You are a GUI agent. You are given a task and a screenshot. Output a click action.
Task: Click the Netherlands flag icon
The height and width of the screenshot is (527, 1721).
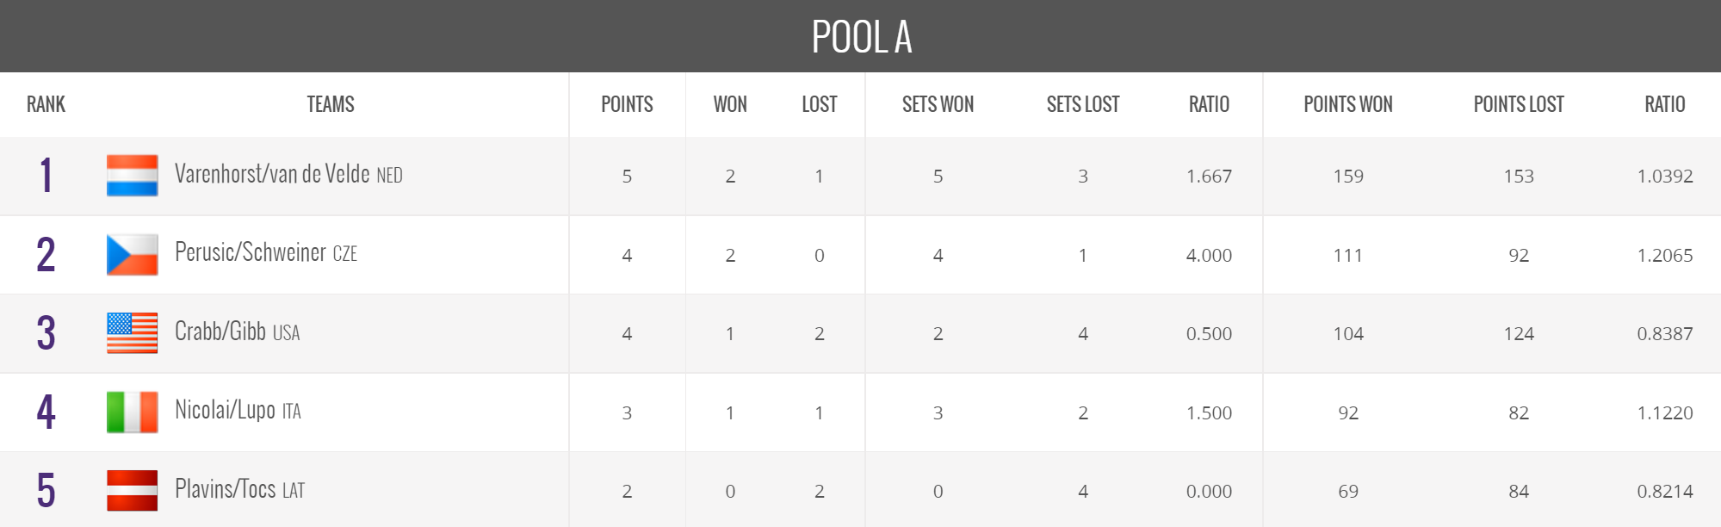(132, 176)
